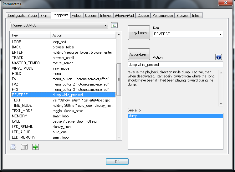Select 'dump' in the See also list
Screen dimensions: 235x172
[x=176, y=116]
